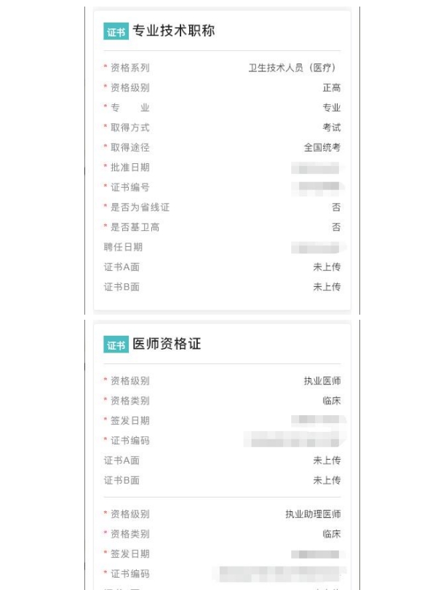Open 取得途径 field showing 全国统考
The width and height of the screenshot is (430, 590).
(322, 147)
